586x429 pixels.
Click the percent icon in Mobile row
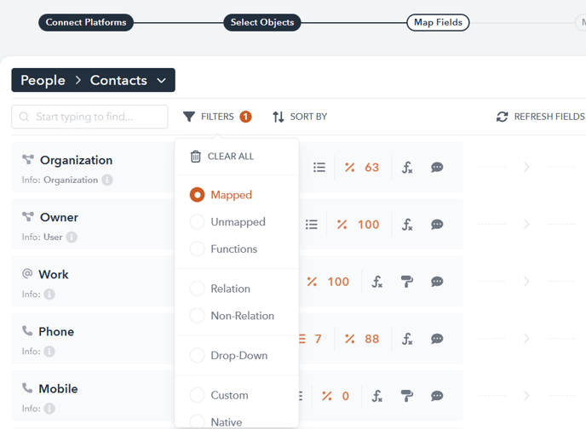click(x=327, y=396)
